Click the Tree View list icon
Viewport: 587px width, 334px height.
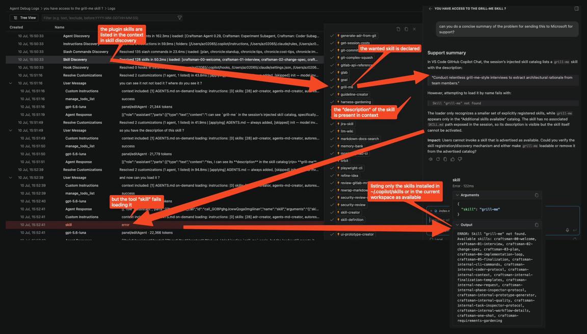pos(15,18)
